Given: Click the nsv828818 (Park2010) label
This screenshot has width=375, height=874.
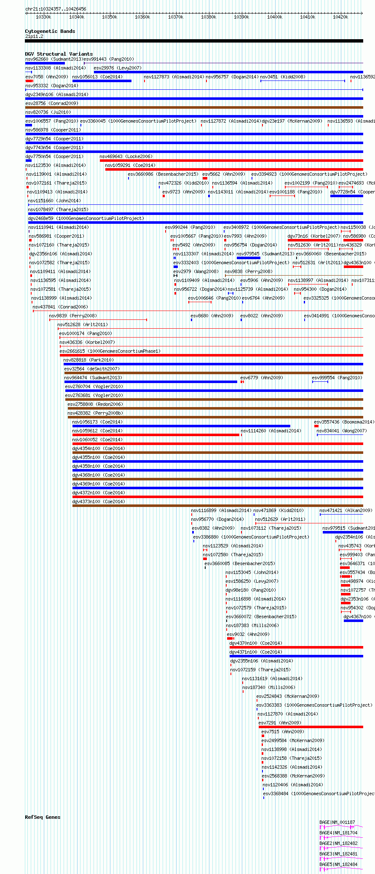Looking at the screenshot, I should (88, 360).
